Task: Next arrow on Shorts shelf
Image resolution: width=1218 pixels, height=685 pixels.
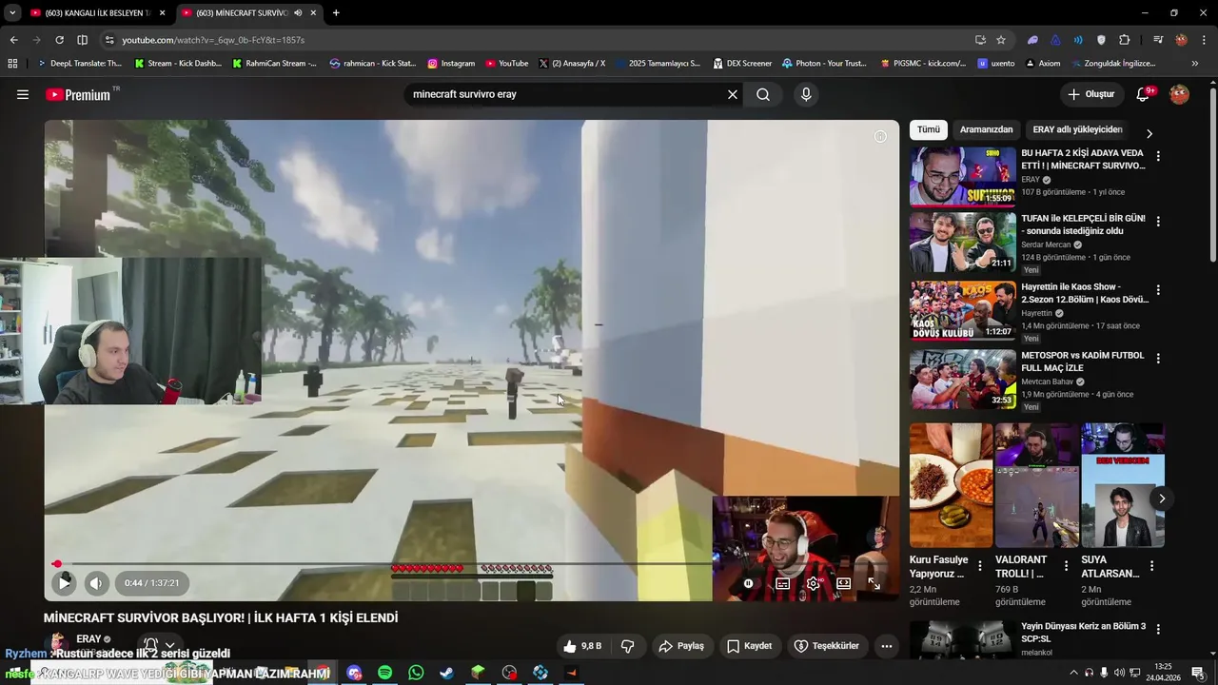Action: pos(1161,499)
